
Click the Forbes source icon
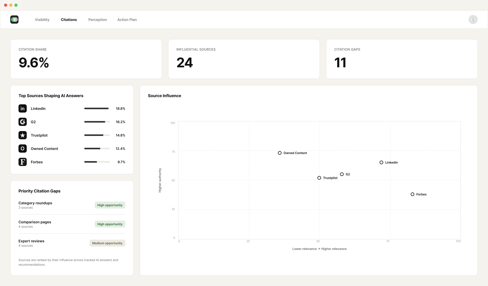pyautogui.click(x=23, y=162)
